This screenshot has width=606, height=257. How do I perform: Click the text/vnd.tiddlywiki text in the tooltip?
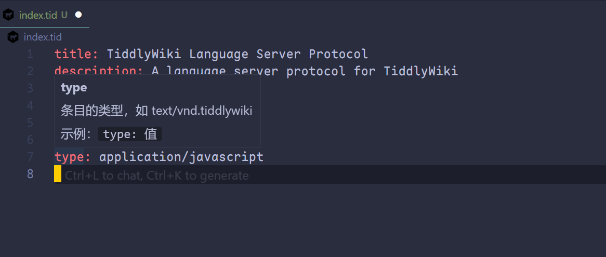[202, 111]
